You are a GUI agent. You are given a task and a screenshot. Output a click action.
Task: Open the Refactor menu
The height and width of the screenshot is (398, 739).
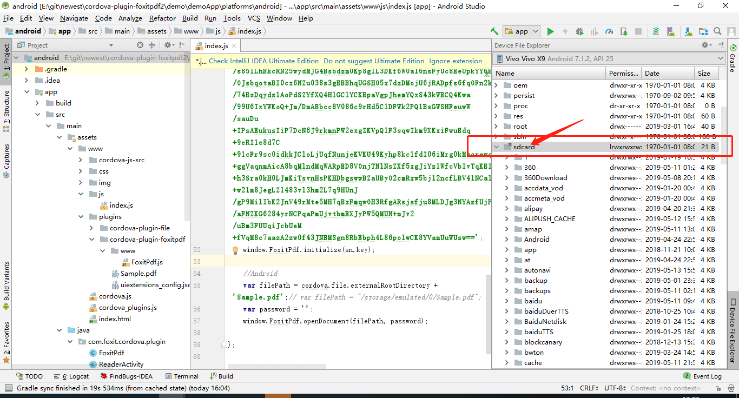162,18
